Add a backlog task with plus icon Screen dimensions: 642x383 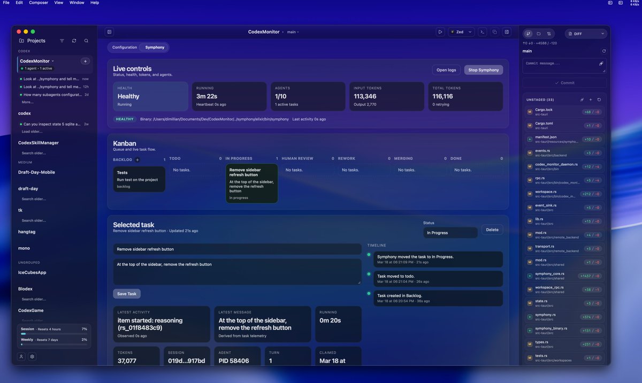(x=137, y=159)
